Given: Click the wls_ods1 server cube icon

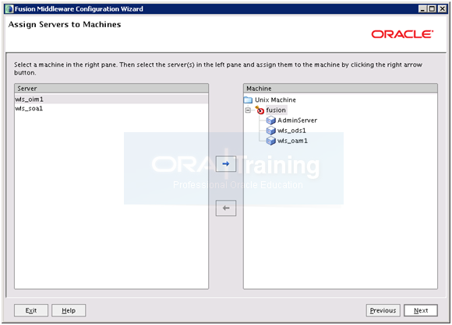Looking at the screenshot, I should coord(271,131).
